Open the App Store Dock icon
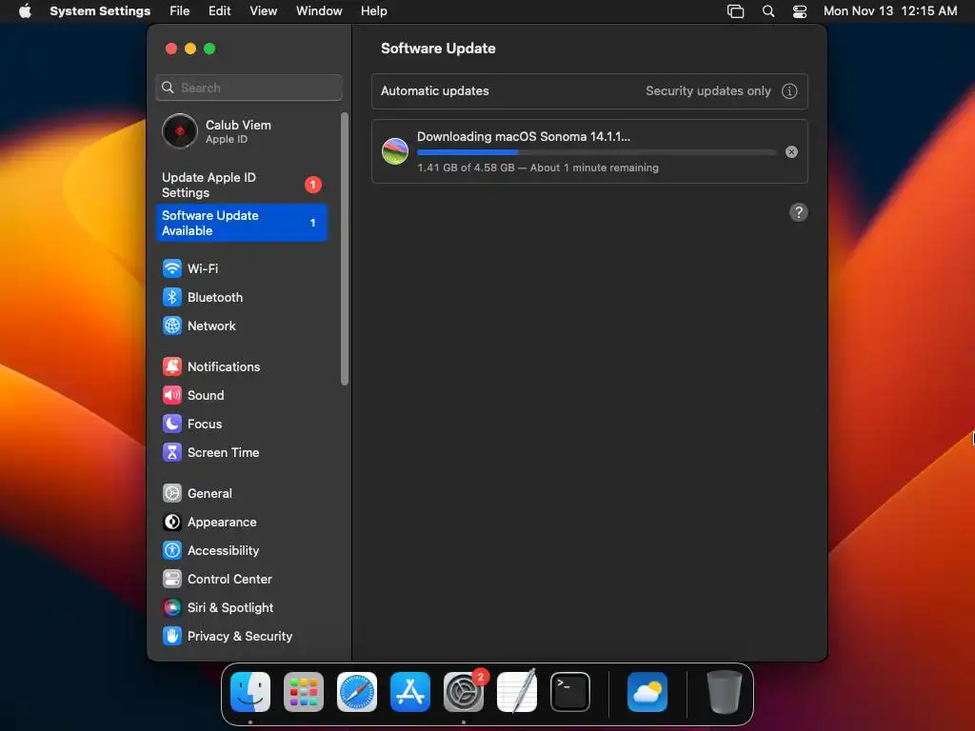 tap(410, 692)
